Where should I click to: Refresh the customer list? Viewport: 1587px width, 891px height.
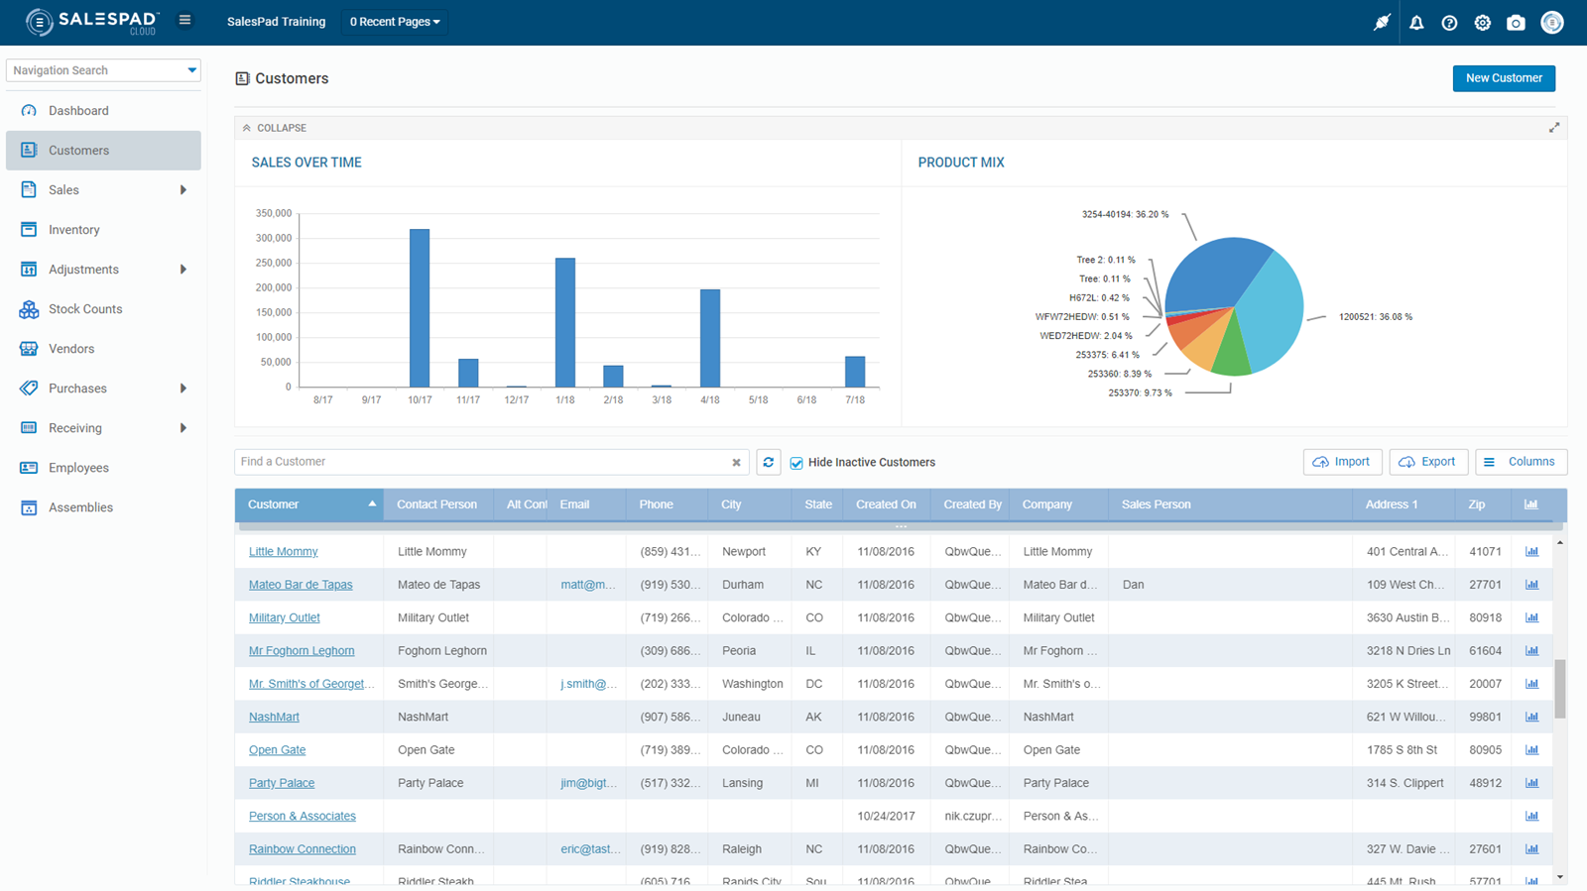tap(768, 462)
